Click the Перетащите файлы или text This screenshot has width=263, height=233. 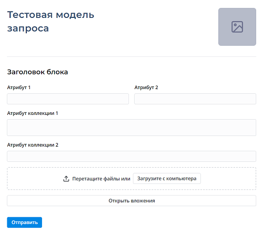pos(101,179)
